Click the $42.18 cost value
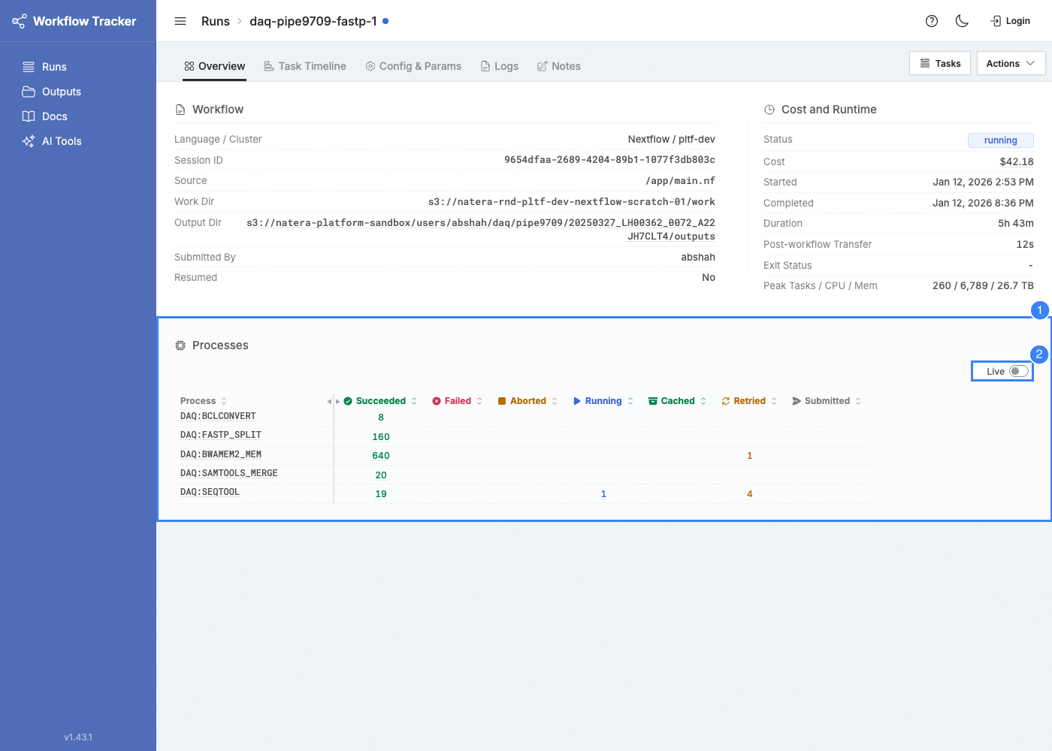This screenshot has height=751, width=1052. coord(1017,161)
